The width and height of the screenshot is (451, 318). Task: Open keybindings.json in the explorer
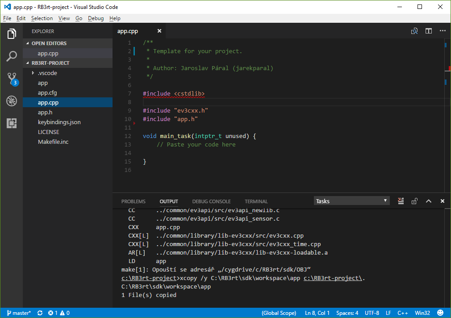tap(67, 122)
